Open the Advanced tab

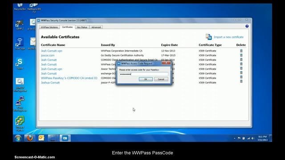coord(96,27)
